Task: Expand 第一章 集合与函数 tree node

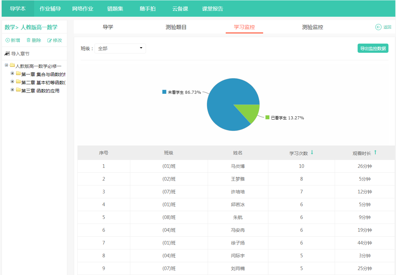Action: (12, 73)
